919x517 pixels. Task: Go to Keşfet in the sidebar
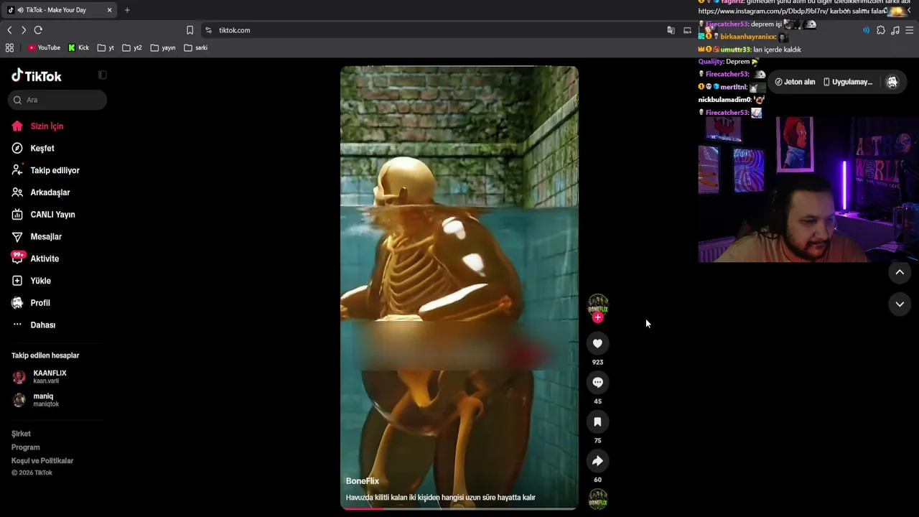pos(42,149)
